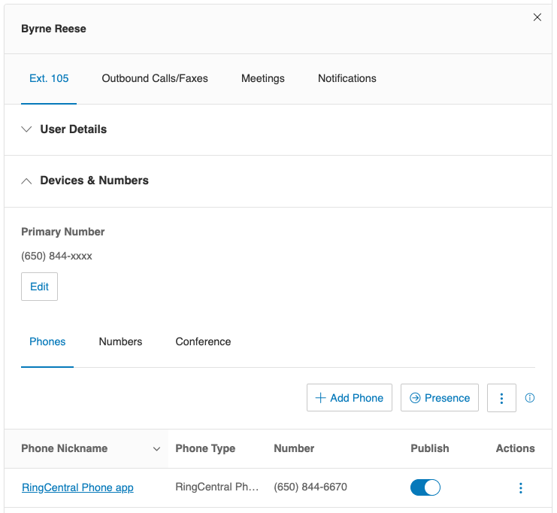The image size is (557, 513).
Task: Open more options beside Presence button
Action: pos(501,398)
